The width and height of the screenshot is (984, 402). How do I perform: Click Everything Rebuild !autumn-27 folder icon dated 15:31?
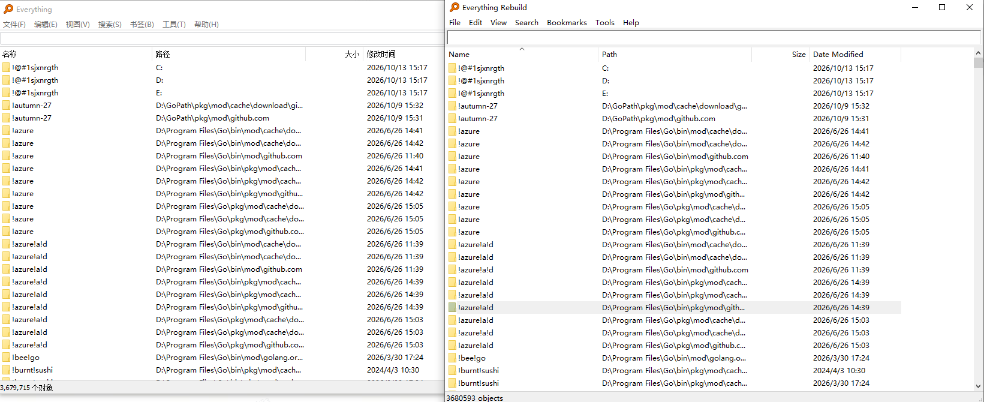pyautogui.click(x=453, y=119)
